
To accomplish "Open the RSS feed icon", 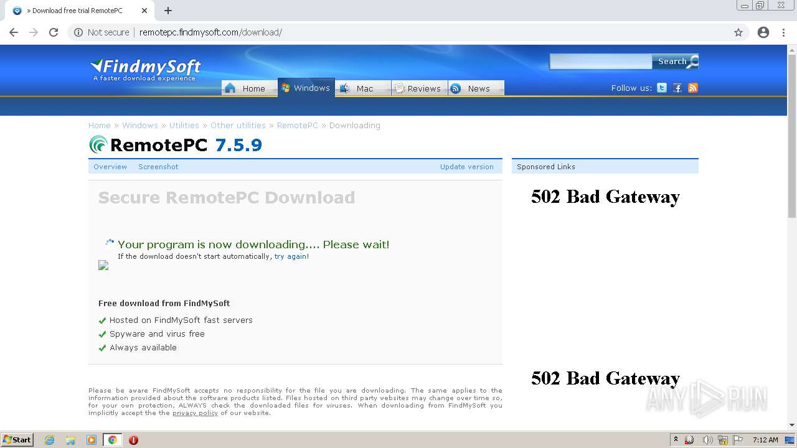I will point(693,88).
